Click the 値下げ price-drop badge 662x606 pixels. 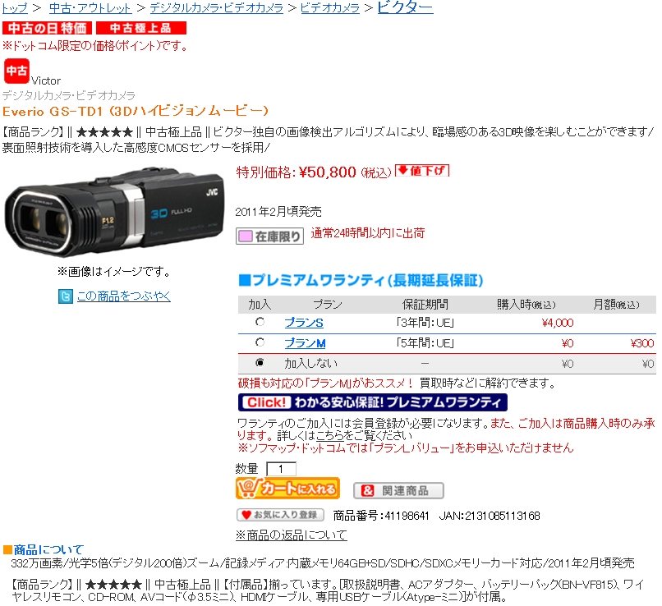[x=422, y=171]
